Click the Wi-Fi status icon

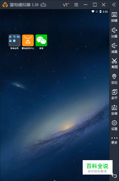click(93, 12)
